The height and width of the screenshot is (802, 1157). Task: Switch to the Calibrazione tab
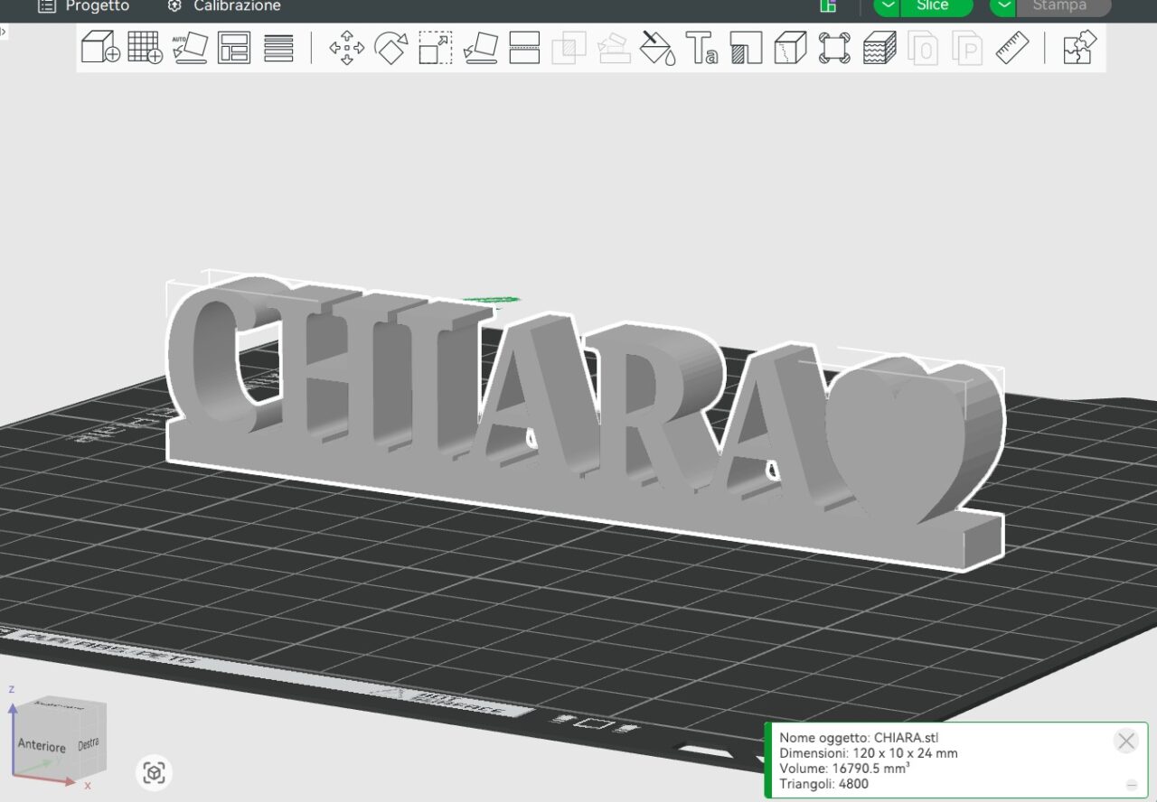tap(224, 6)
